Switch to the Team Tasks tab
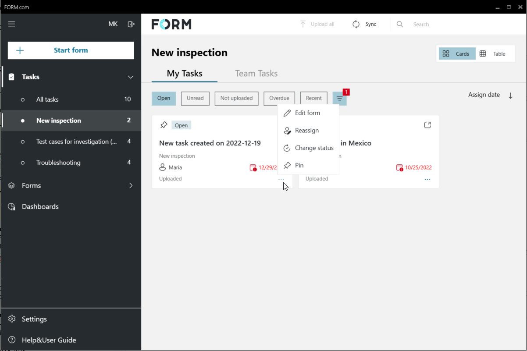Image resolution: width=527 pixels, height=351 pixels. (x=256, y=73)
